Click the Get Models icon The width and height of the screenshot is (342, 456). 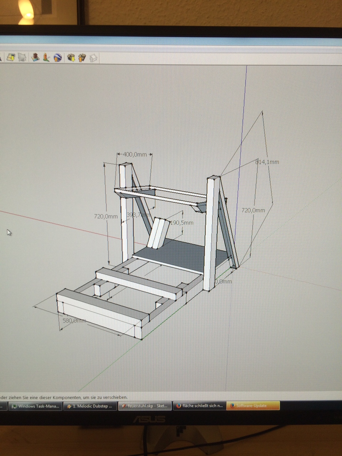click(x=71, y=57)
